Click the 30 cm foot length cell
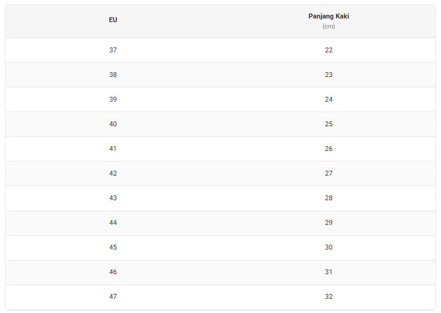Screen dimensions: 441x313 (x=328, y=247)
